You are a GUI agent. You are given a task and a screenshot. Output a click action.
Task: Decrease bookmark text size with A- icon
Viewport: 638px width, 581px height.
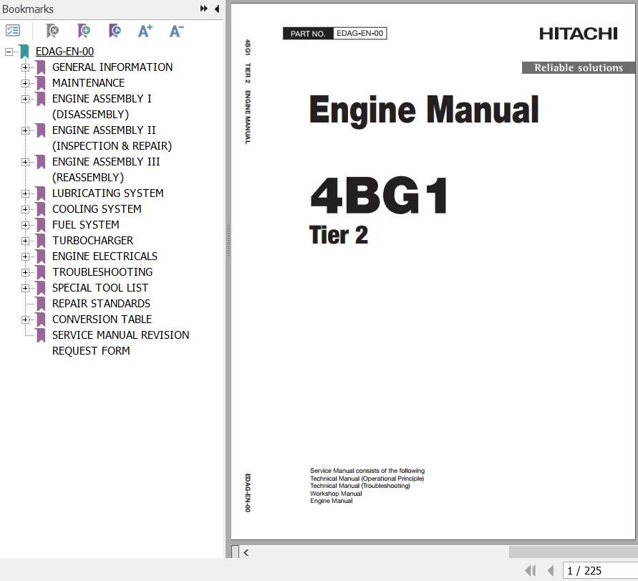tap(177, 31)
